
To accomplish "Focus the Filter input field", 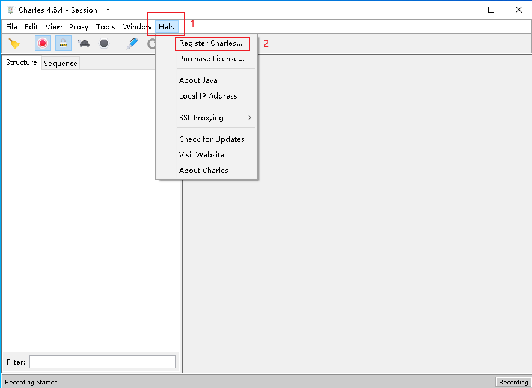I will [x=102, y=362].
